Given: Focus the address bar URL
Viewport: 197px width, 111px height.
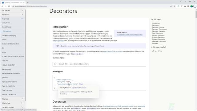Looking at the screenshot, I should click(31, 6).
